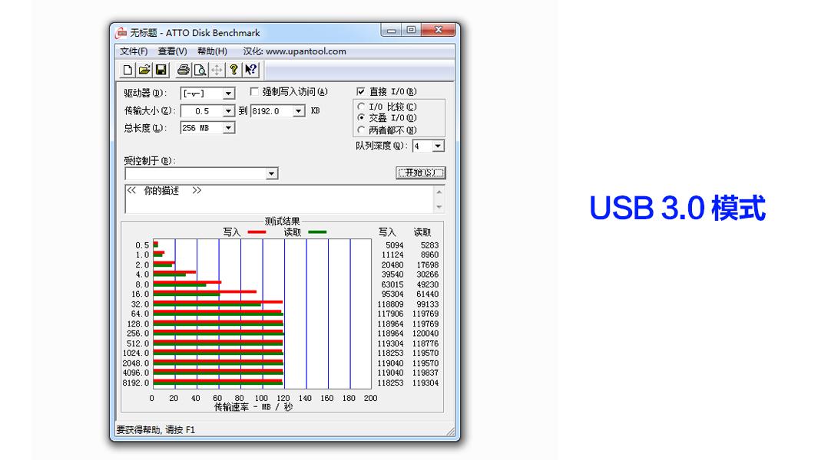The image size is (818, 460).
Task: Click the 汉化: www.upantool.com menu item
Action: (x=295, y=51)
